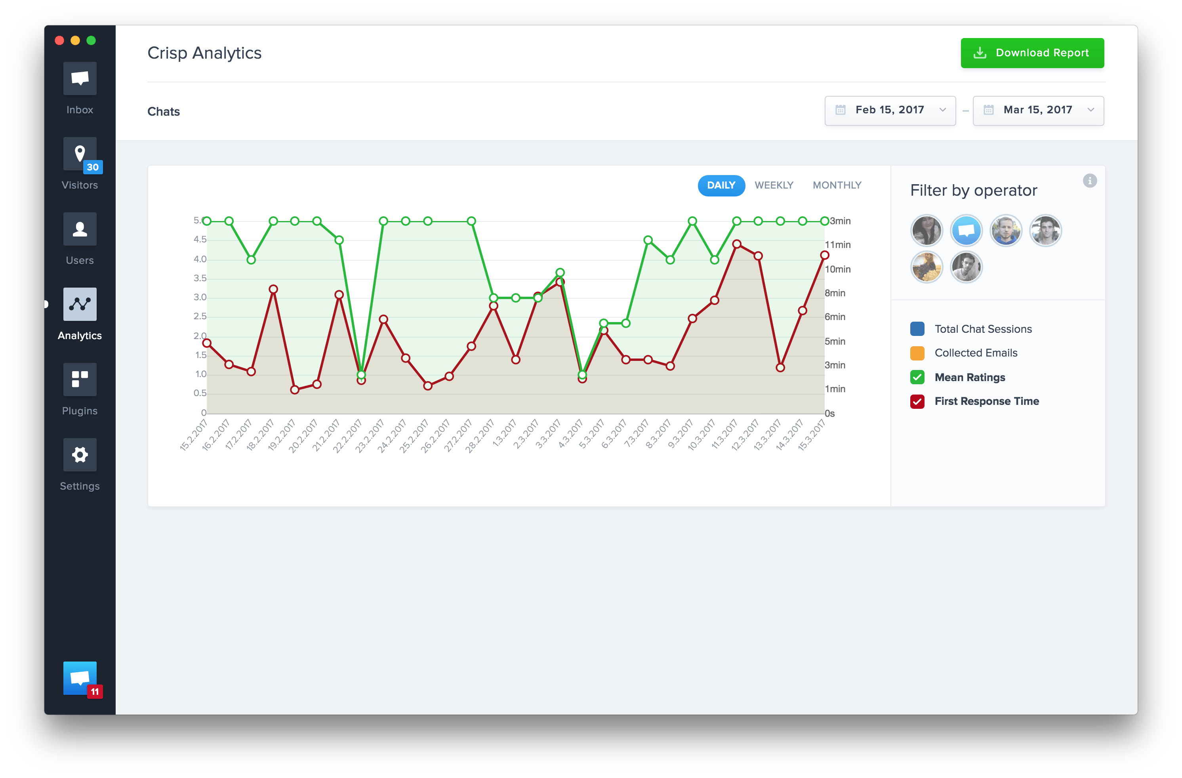This screenshot has height=778, width=1182.
Task: Click the calendar icon beside Mar 15, 2017
Action: tap(988, 110)
